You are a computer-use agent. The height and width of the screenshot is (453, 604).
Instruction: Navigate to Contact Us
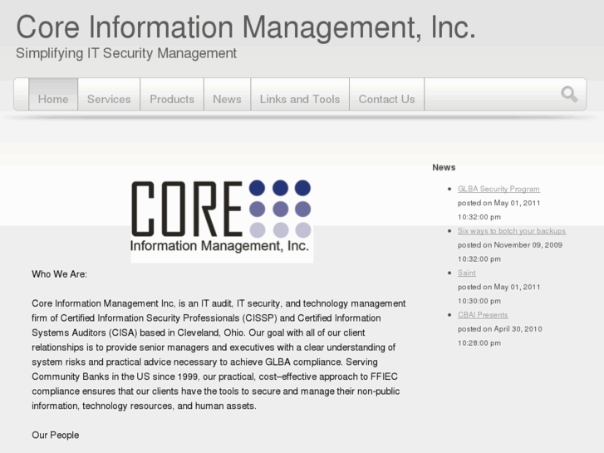387,95
